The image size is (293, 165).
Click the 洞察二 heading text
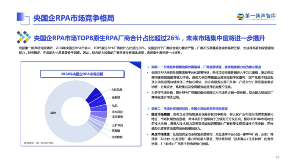pyautogui.click(x=190, y=109)
